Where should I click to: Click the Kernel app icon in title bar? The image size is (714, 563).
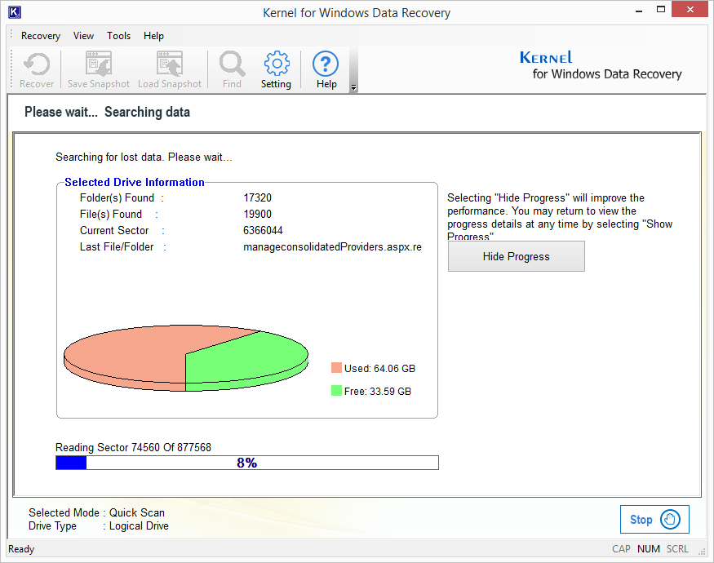14,12
